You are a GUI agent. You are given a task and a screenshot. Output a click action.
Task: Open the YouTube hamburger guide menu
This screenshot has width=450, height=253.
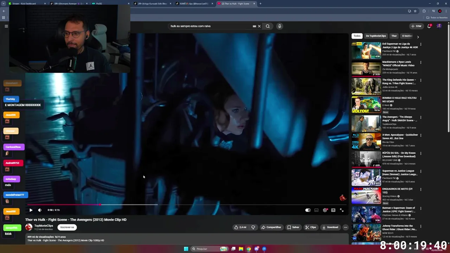pyautogui.click(x=6, y=26)
